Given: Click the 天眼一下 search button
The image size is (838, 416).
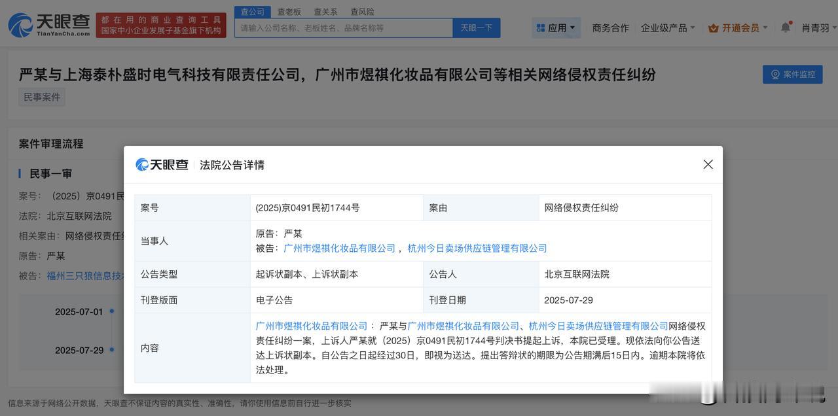Looking at the screenshot, I should (477, 28).
